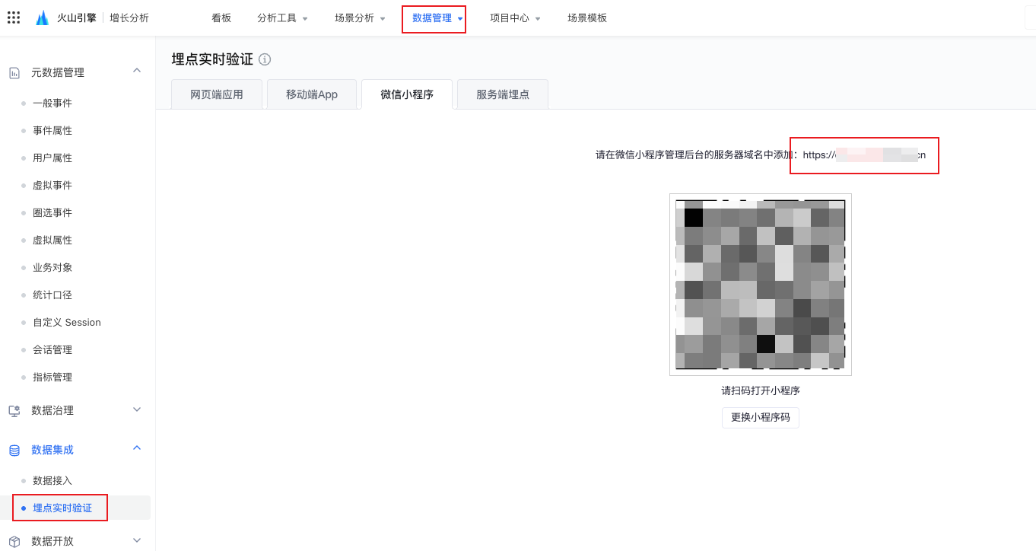Expand the 数据开放 section chevron
Screen dimensions: 1036x551
[x=137, y=540]
